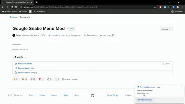This screenshot has height=104, width=185.
Task: Open the Extensions puzzle piece menu
Action: tap(178, 7)
